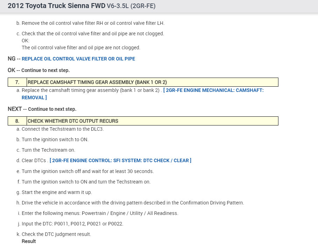The height and width of the screenshot is (245, 318).
Task: Click the Remove the oil control valve filter step
Action: [x=93, y=23]
